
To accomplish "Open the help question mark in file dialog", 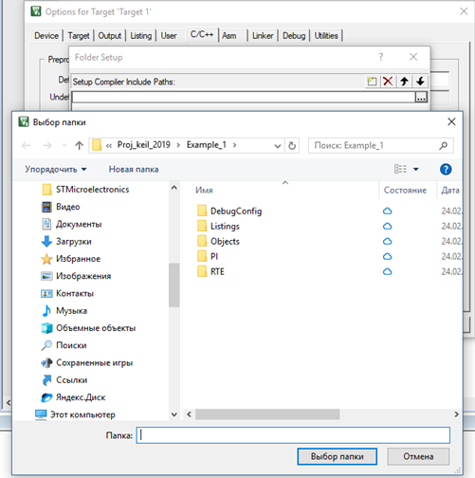I will click(446, 169).
